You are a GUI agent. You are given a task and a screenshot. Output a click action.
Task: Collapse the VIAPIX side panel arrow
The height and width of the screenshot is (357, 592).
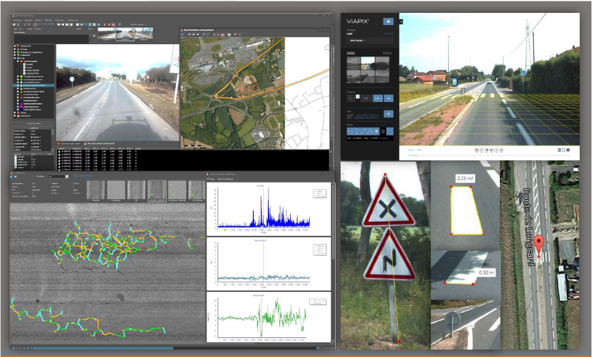point(401,22)
